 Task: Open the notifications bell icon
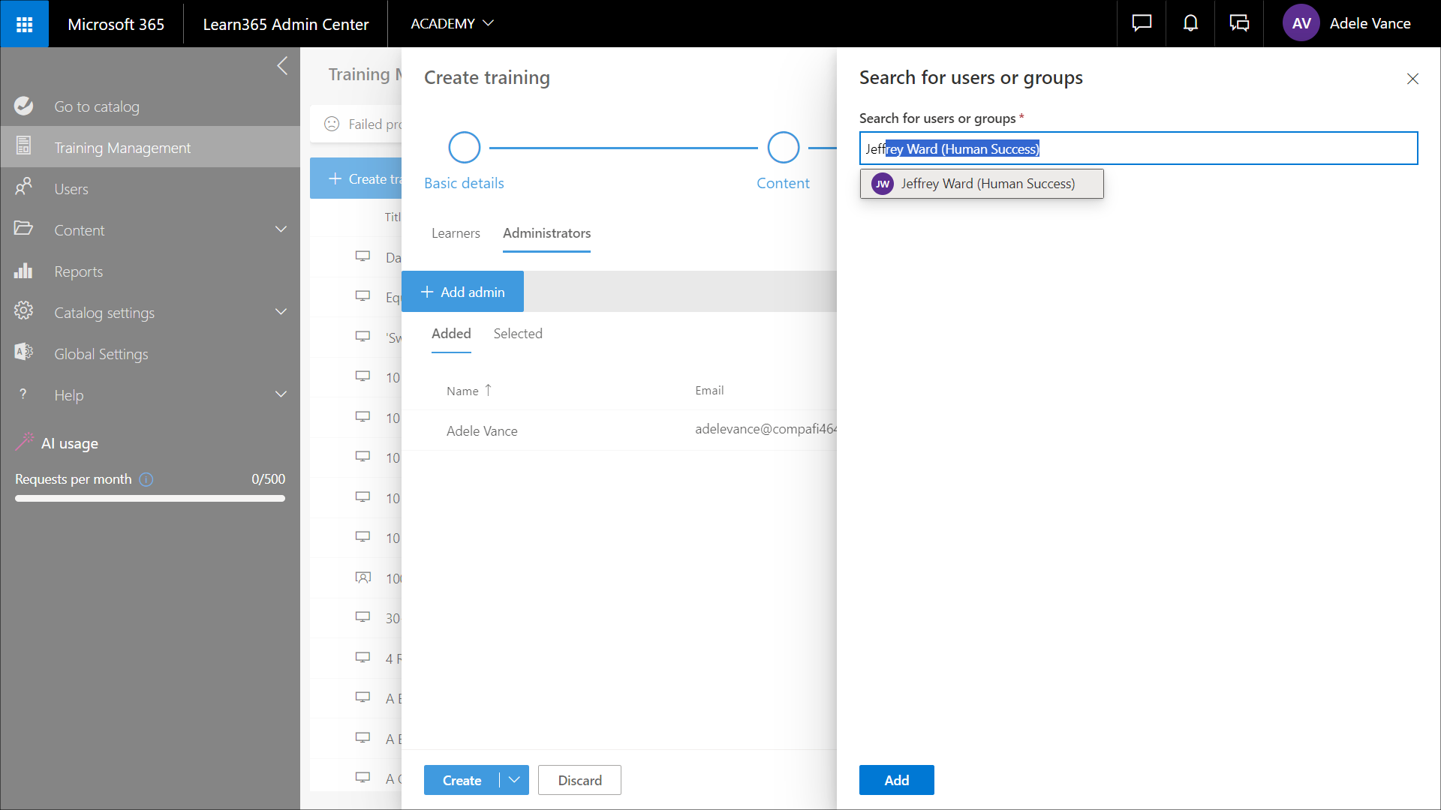tap(1190, 24)
